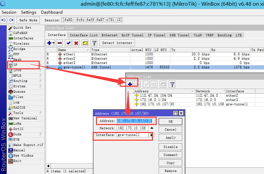Select the ether1 interface row

click(x=155, y=54)
